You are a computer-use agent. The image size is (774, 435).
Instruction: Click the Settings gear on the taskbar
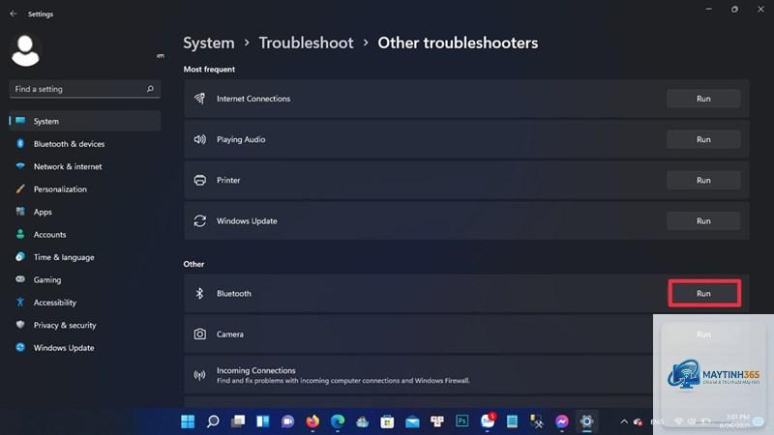pos(586,421)
